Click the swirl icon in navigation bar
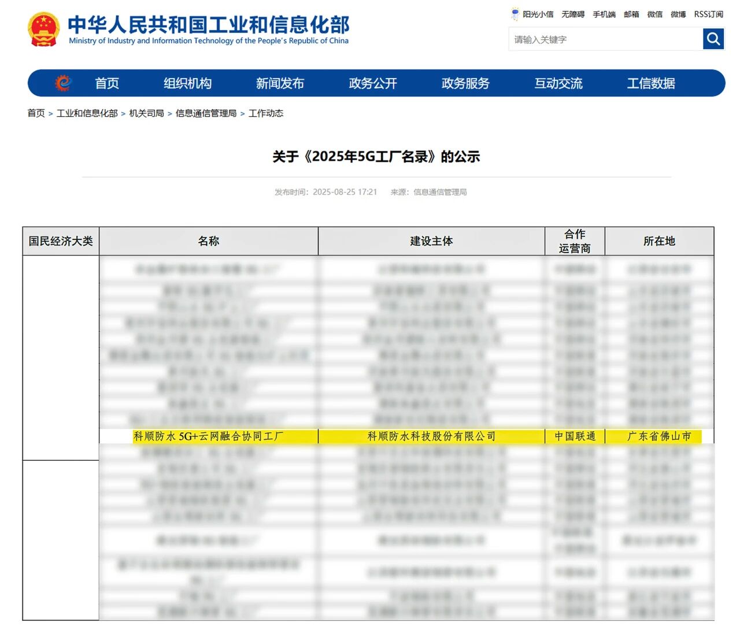Image resolution: width=740 pixels, height=641 pixels. (63, 83)
